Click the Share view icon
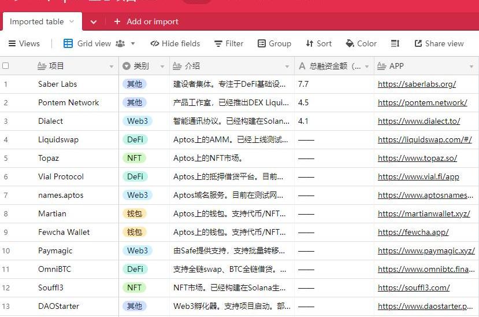This screenshot has width=479, height=317. pyautogui.click(x=418, y=43)
